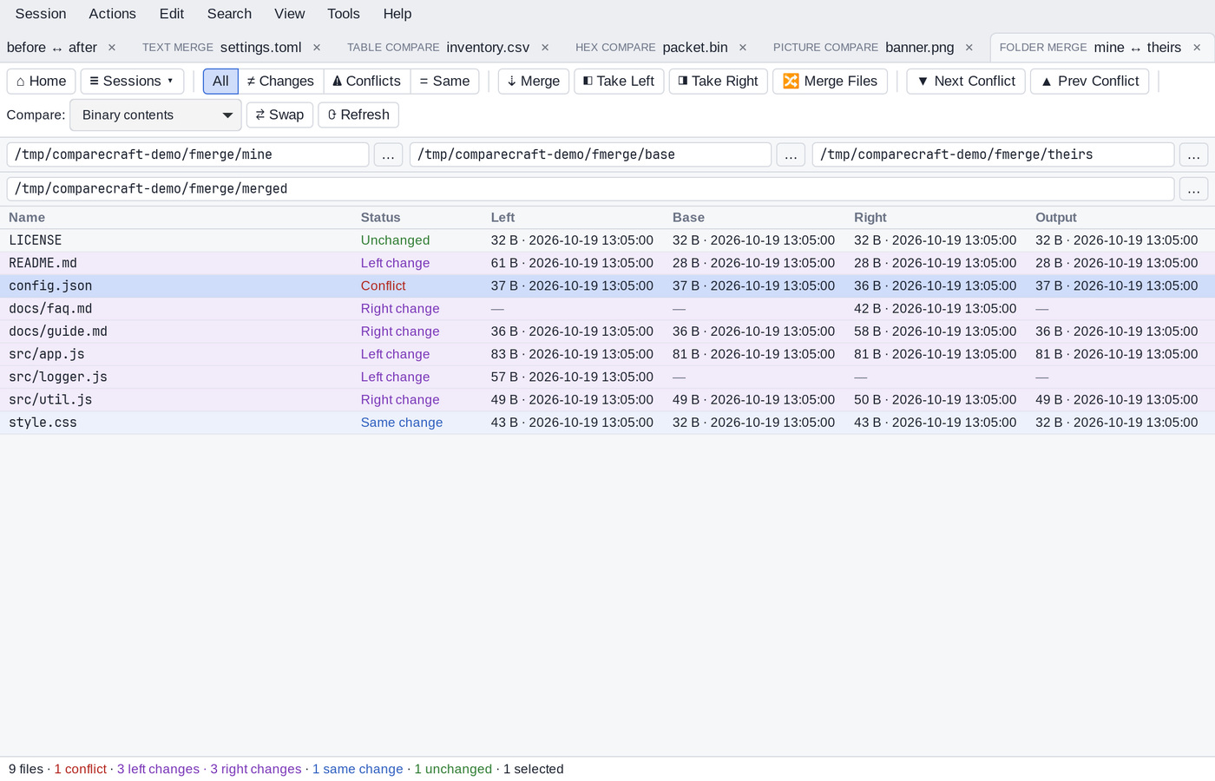Open the Tools menu
The width and height of the screenshot is (1215, 781).
pyautogui.click(x=344, y=14)
